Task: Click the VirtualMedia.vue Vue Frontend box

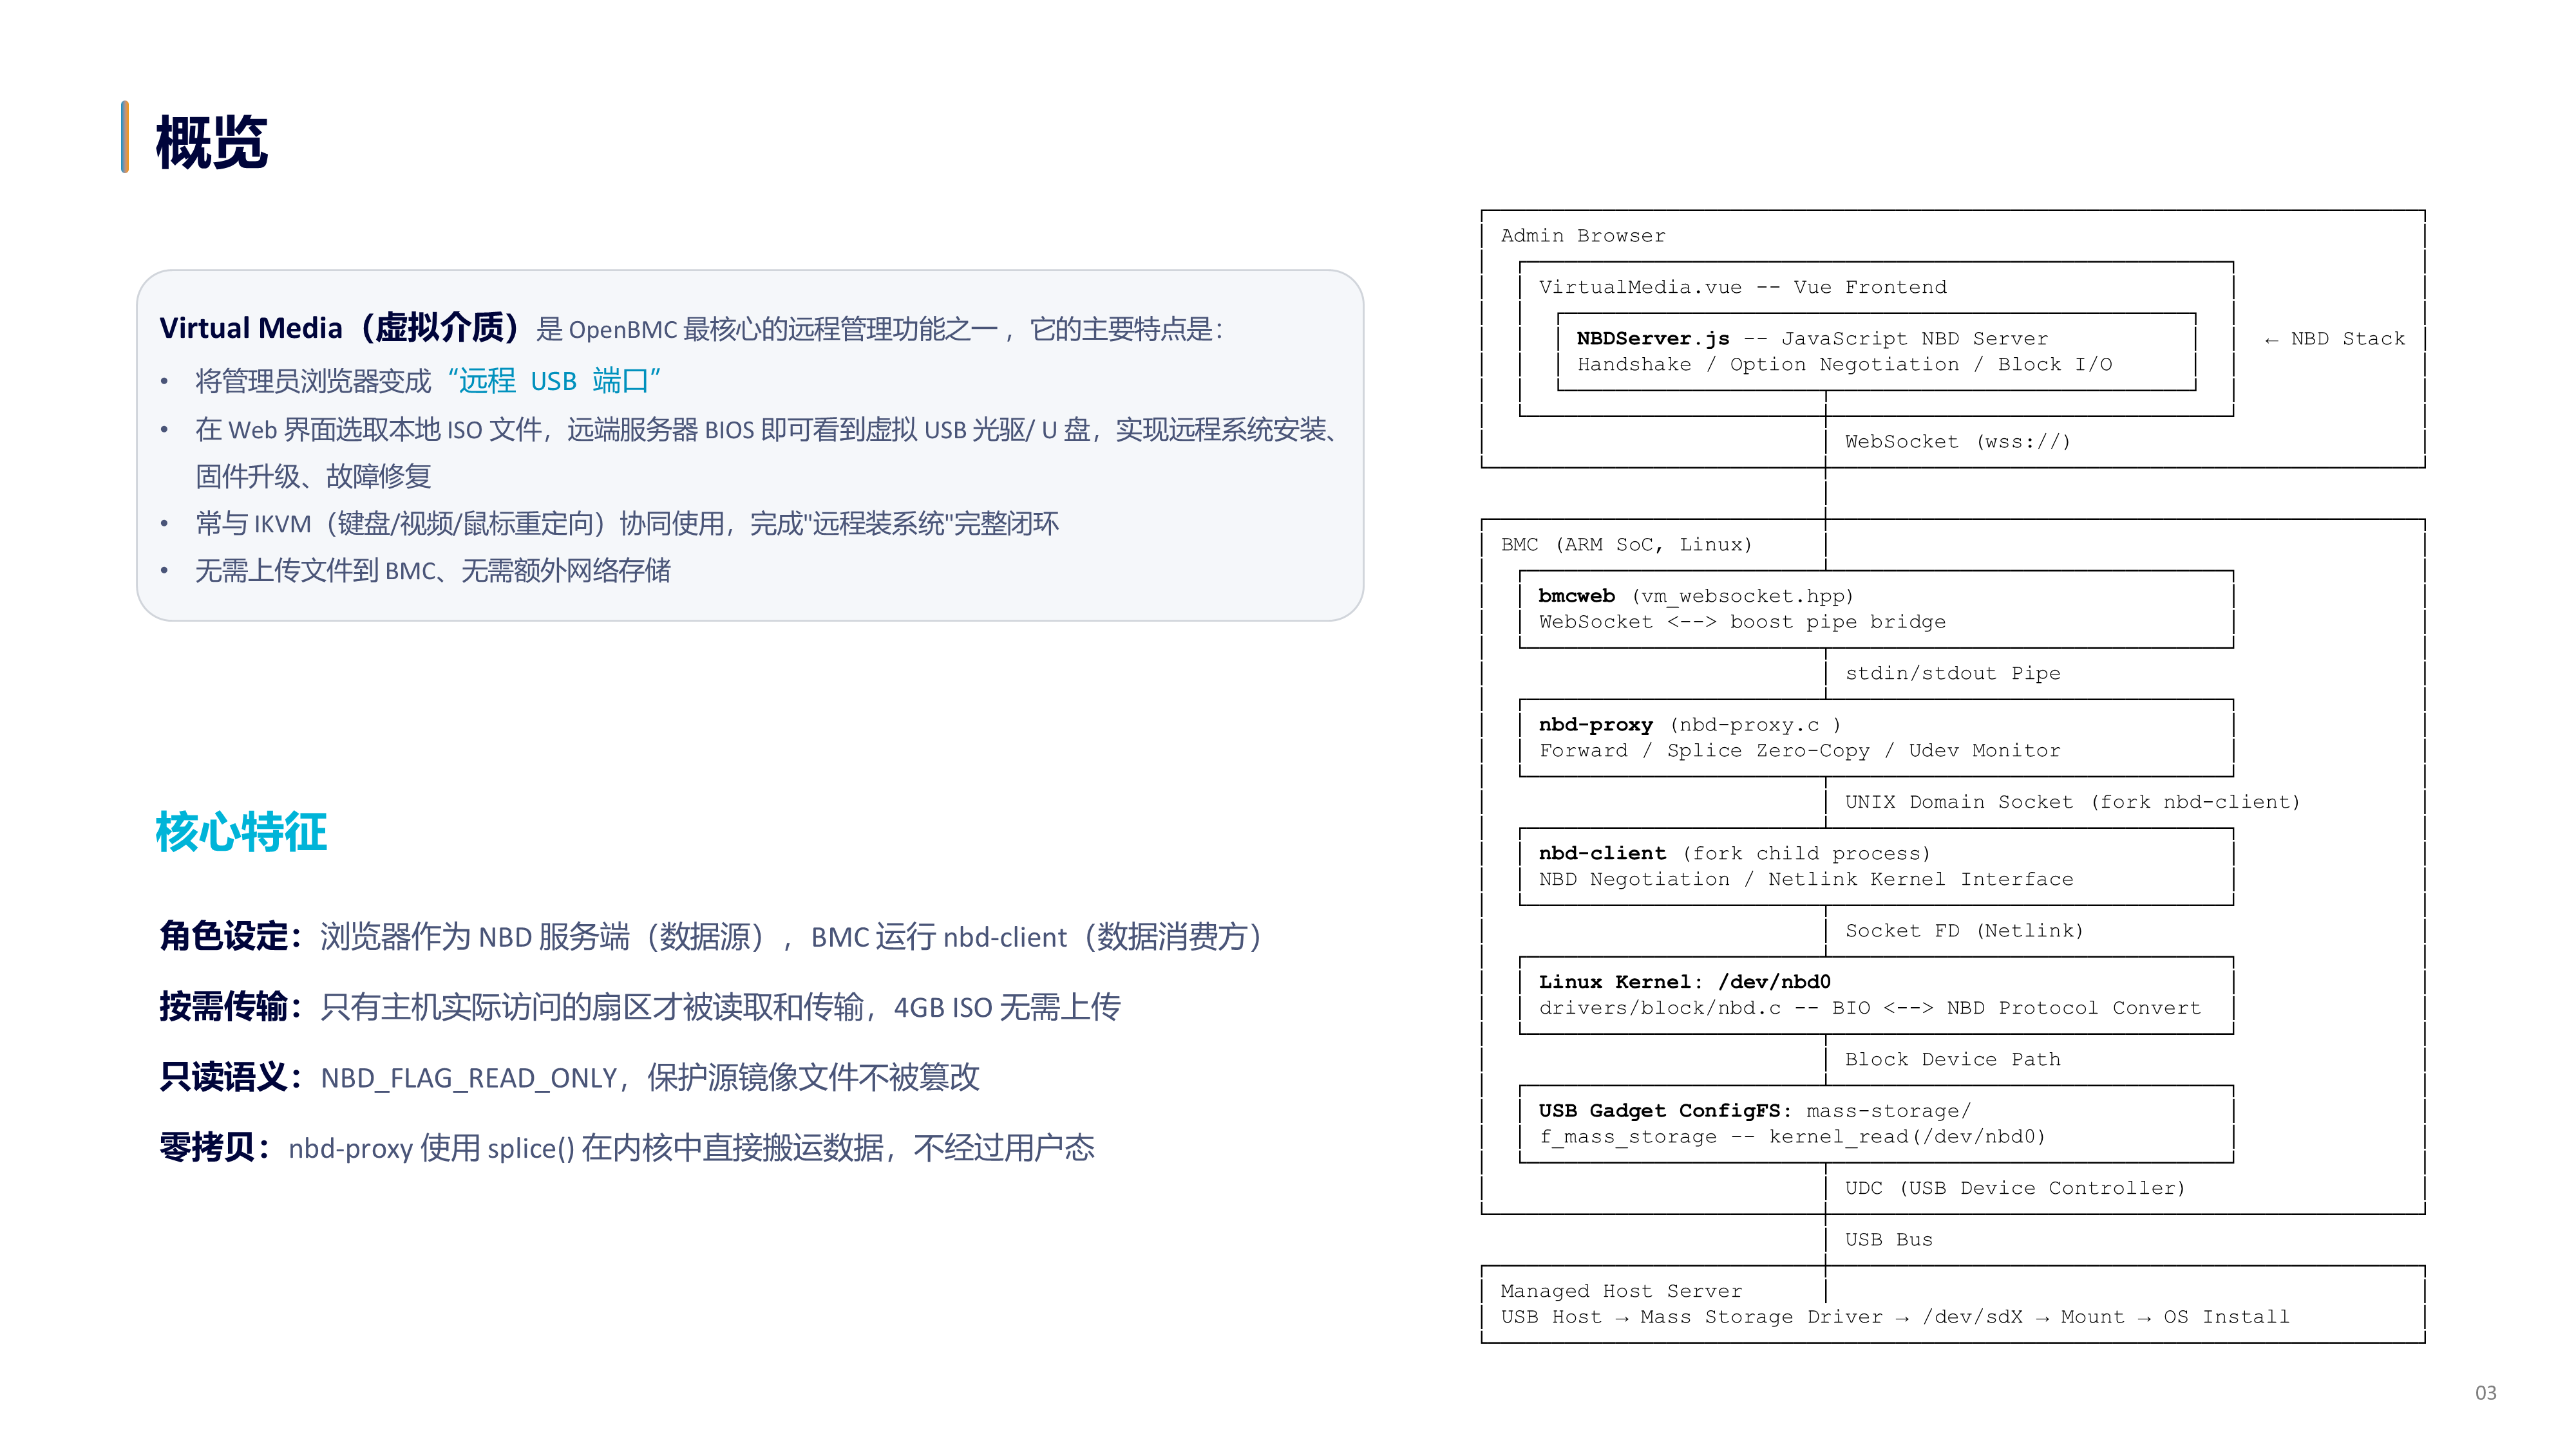Action: coord(1876,339)
